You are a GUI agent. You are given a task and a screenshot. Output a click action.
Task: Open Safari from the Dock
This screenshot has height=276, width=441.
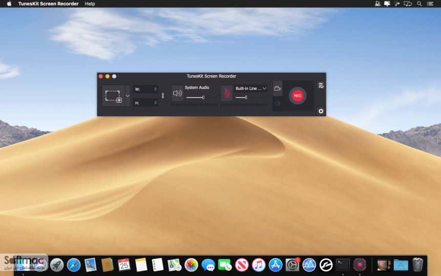pyautogui.click(x=74, y=265)
